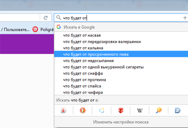Screen dimensions: 188x128
Task: Choose the red box search engine icon
Action: tap(121, 110)
